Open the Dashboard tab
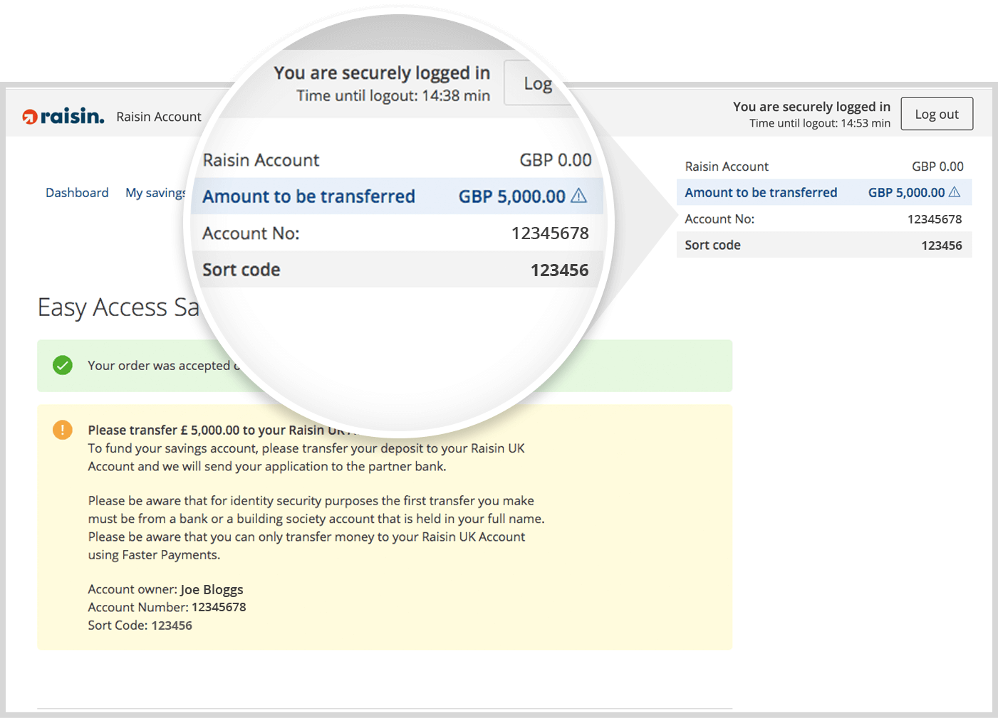 coord(77,193)
